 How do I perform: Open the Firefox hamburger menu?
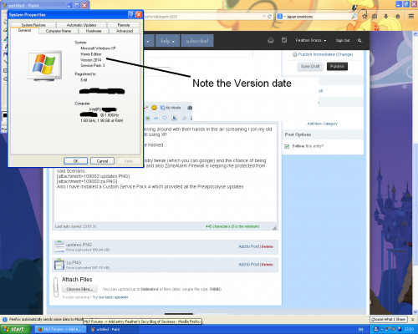tap(411, 17)
